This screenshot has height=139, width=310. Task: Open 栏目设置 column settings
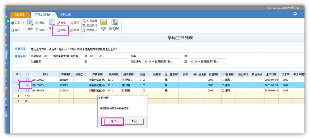(90, 21)
